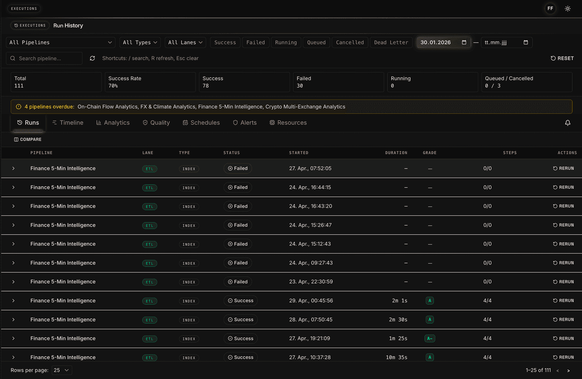Click the A- grade badge
The width and height of the screenshot is (582, 379).
[430, 339]
